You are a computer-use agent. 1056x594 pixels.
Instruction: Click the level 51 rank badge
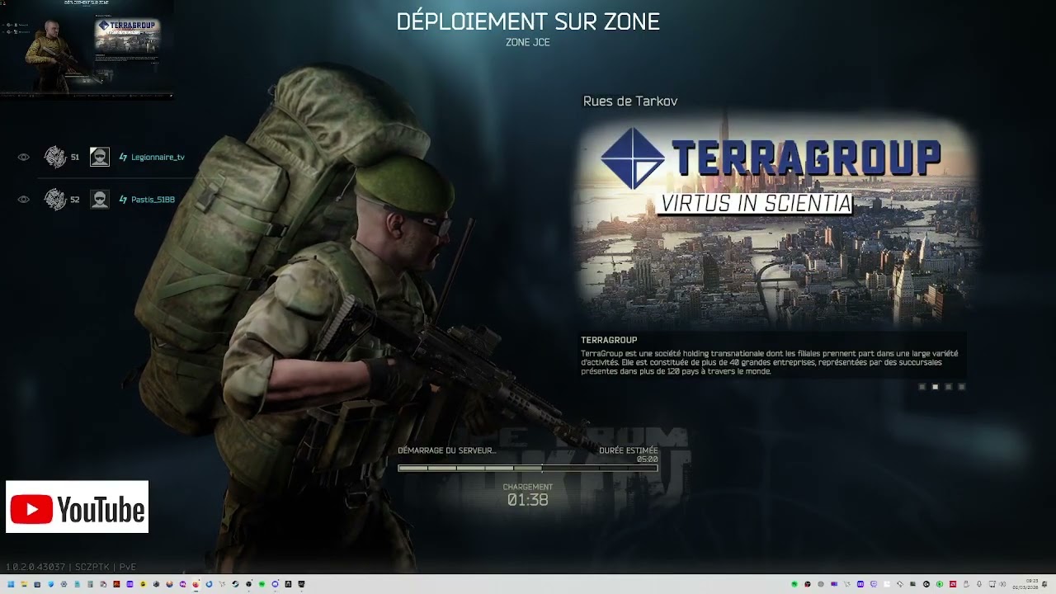pos(55,157)
